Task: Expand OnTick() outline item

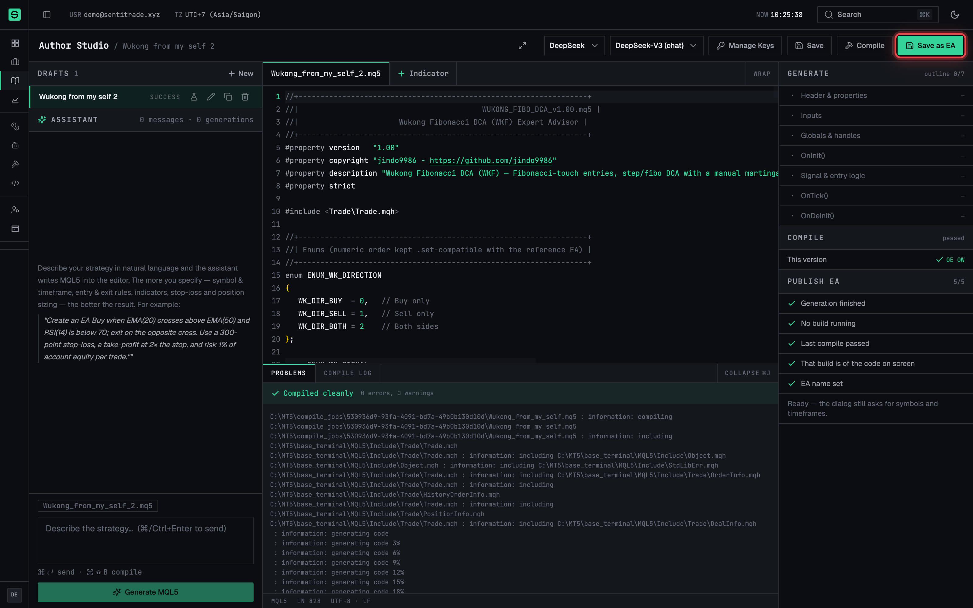Action: tap(876, 196)
